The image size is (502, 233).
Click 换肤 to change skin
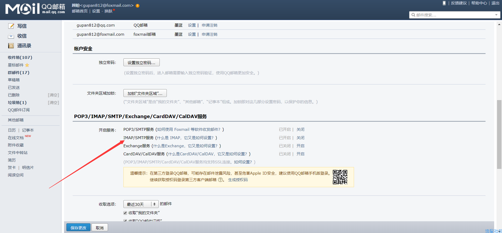click(109, 11)
